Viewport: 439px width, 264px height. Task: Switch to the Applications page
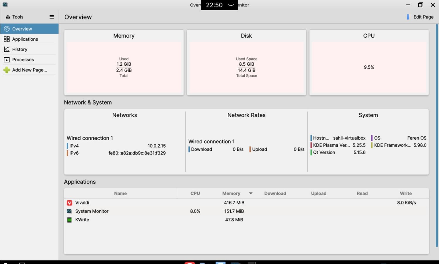click(29, 39)
